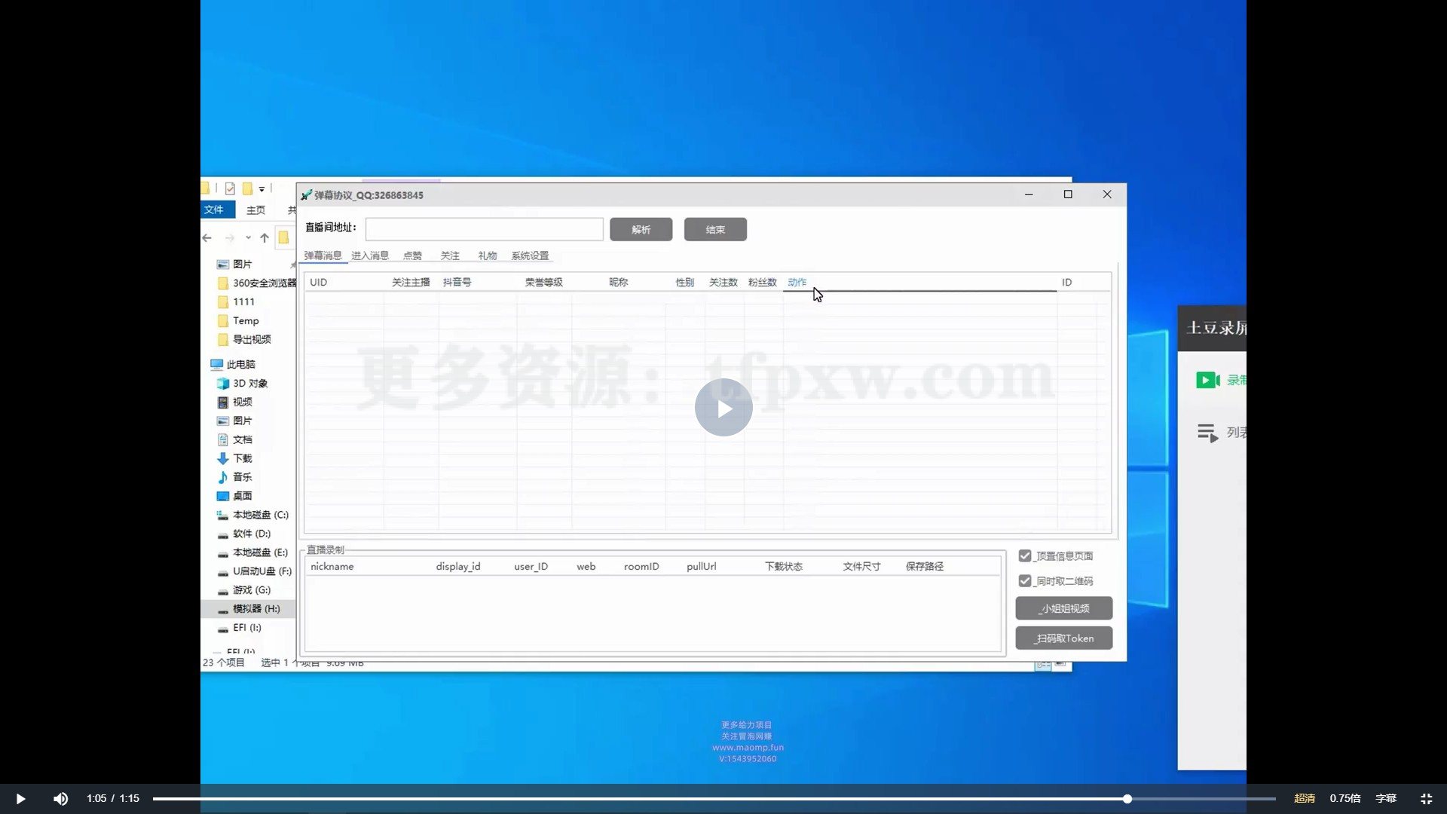Image resolution: width=1447 pixels, height=814 pixels.
Task: Click the large center play overlay
Action: tap(723, 408)
